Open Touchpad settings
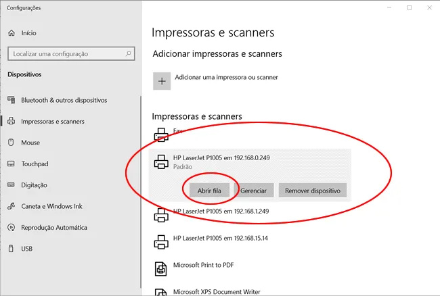 (35, 164)
